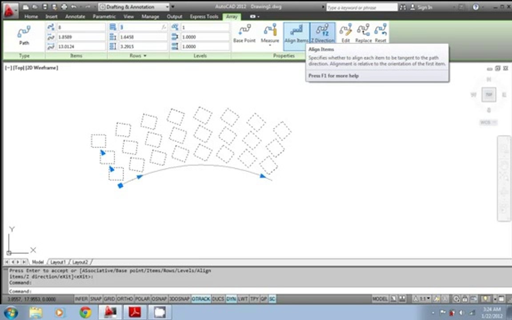Click the binoculars search icon

(403, 7)
